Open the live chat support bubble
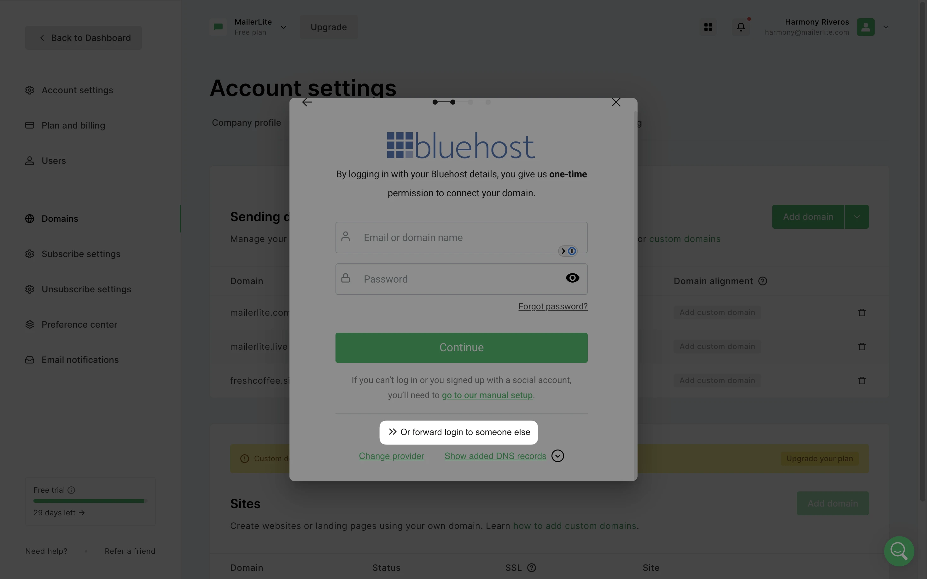The image size is (927, 579). pos(899,551)
